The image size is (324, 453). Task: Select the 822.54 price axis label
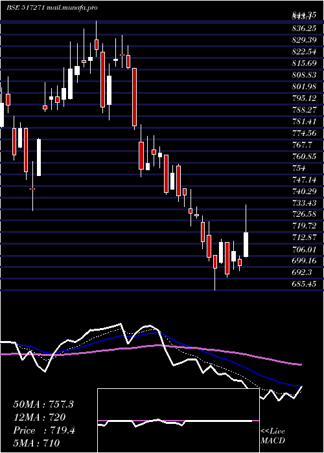pyautogui.click(x=304, y=52)
